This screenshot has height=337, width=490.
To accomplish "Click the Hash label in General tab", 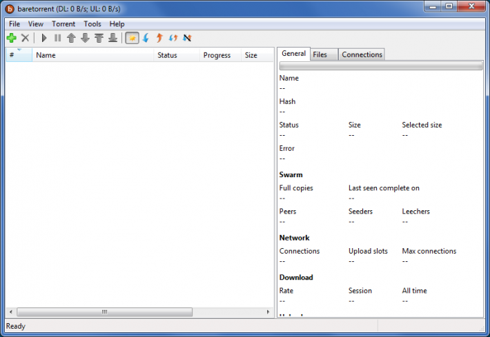I will pos(287,101).
